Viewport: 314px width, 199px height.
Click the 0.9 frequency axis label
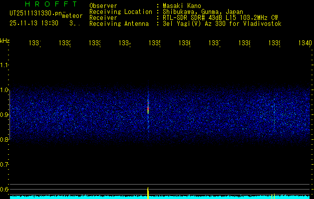(x=4, y=115)
